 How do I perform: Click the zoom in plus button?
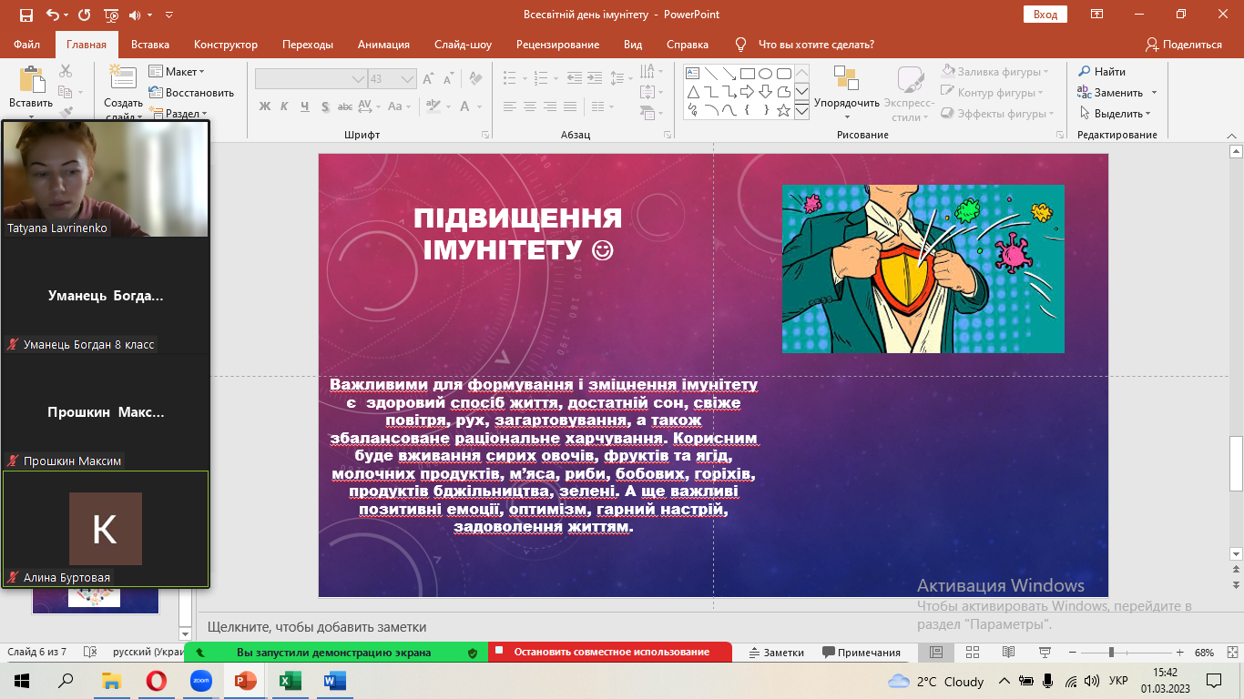1180,653
